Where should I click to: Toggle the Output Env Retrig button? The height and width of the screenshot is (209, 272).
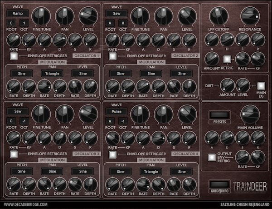pos(212,157)
